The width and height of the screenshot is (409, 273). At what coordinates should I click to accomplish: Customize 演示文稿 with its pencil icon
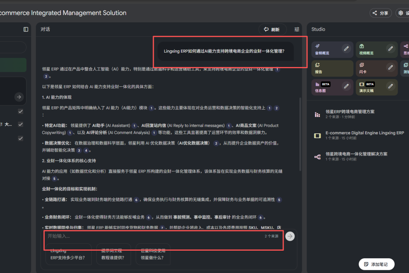[x=390, y=86]
